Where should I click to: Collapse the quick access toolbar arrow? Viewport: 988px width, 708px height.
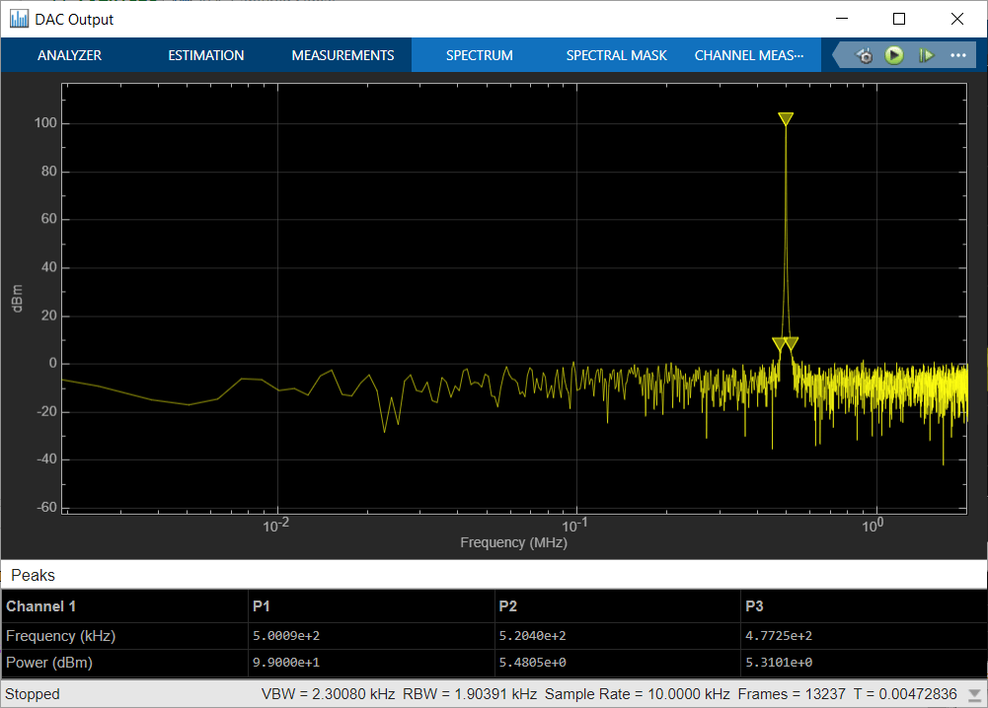pos(838,55)
